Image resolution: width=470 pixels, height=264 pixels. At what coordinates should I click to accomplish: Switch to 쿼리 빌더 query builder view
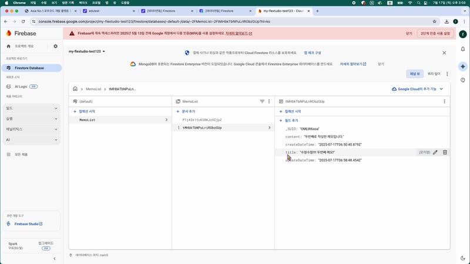click(x=434, y=74)
